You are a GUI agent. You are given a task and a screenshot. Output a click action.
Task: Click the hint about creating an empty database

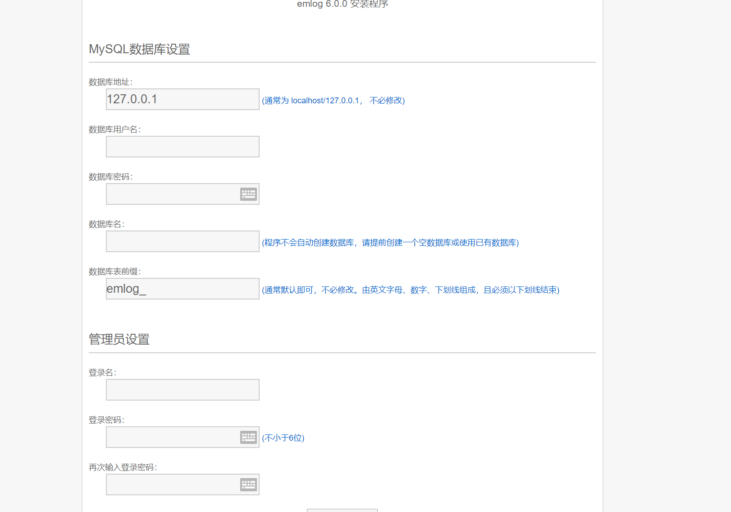[x=390, y=243]
